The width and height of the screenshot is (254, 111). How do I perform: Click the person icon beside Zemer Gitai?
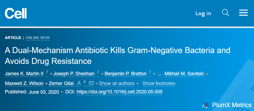(79, 83)
